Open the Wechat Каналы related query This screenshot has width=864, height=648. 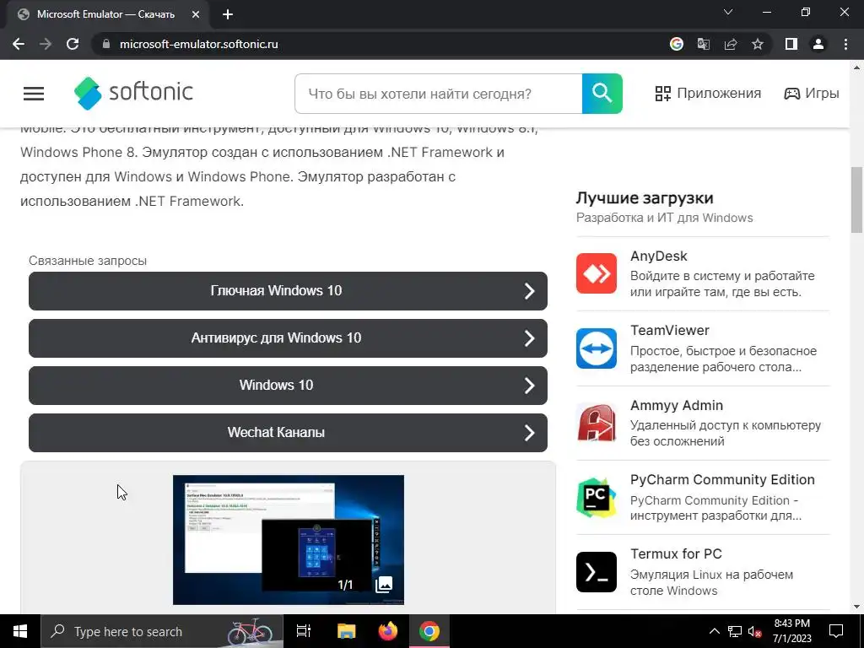pos(288,433)
